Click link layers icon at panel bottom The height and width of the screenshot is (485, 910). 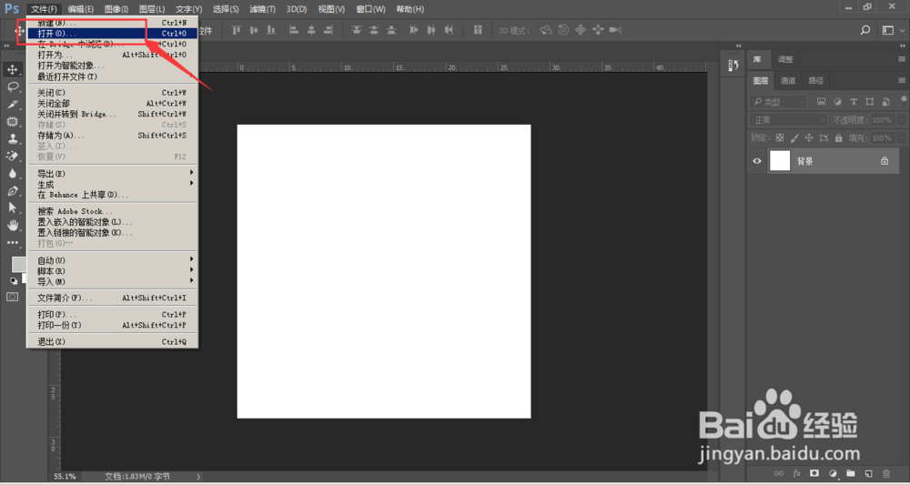(779, 474)
